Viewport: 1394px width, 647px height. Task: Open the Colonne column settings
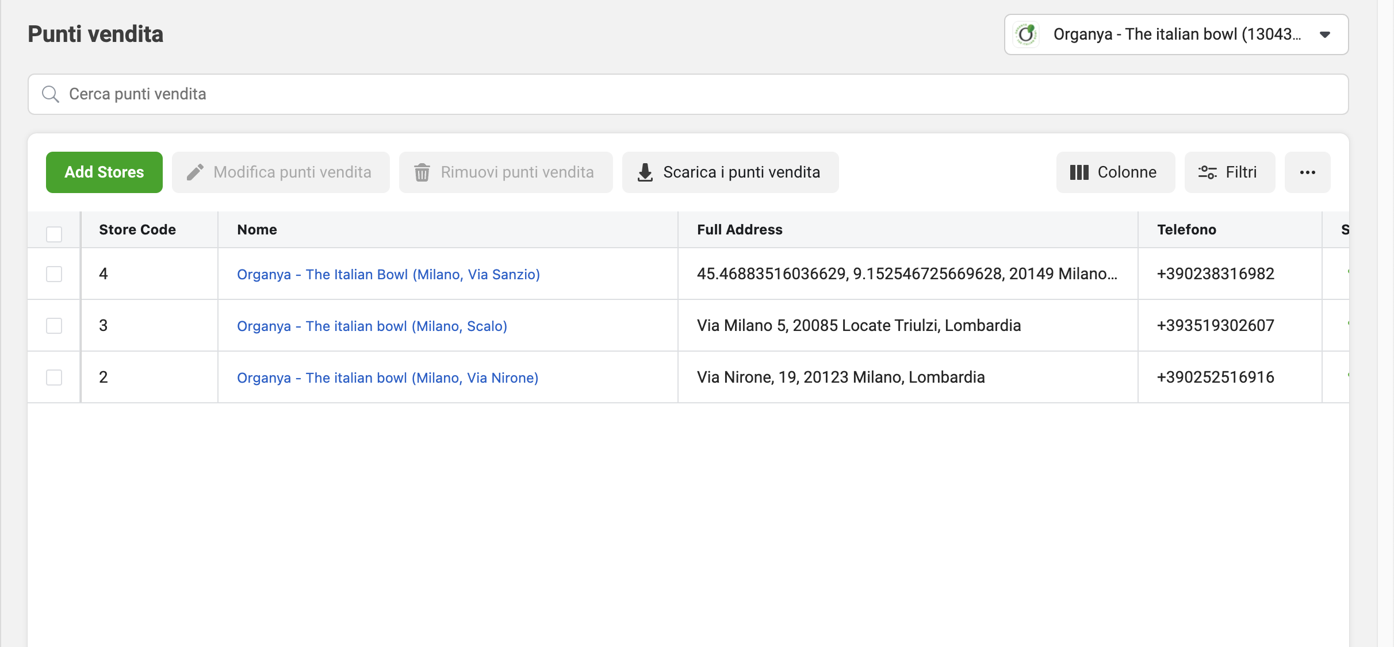(x=1116, y=172)
